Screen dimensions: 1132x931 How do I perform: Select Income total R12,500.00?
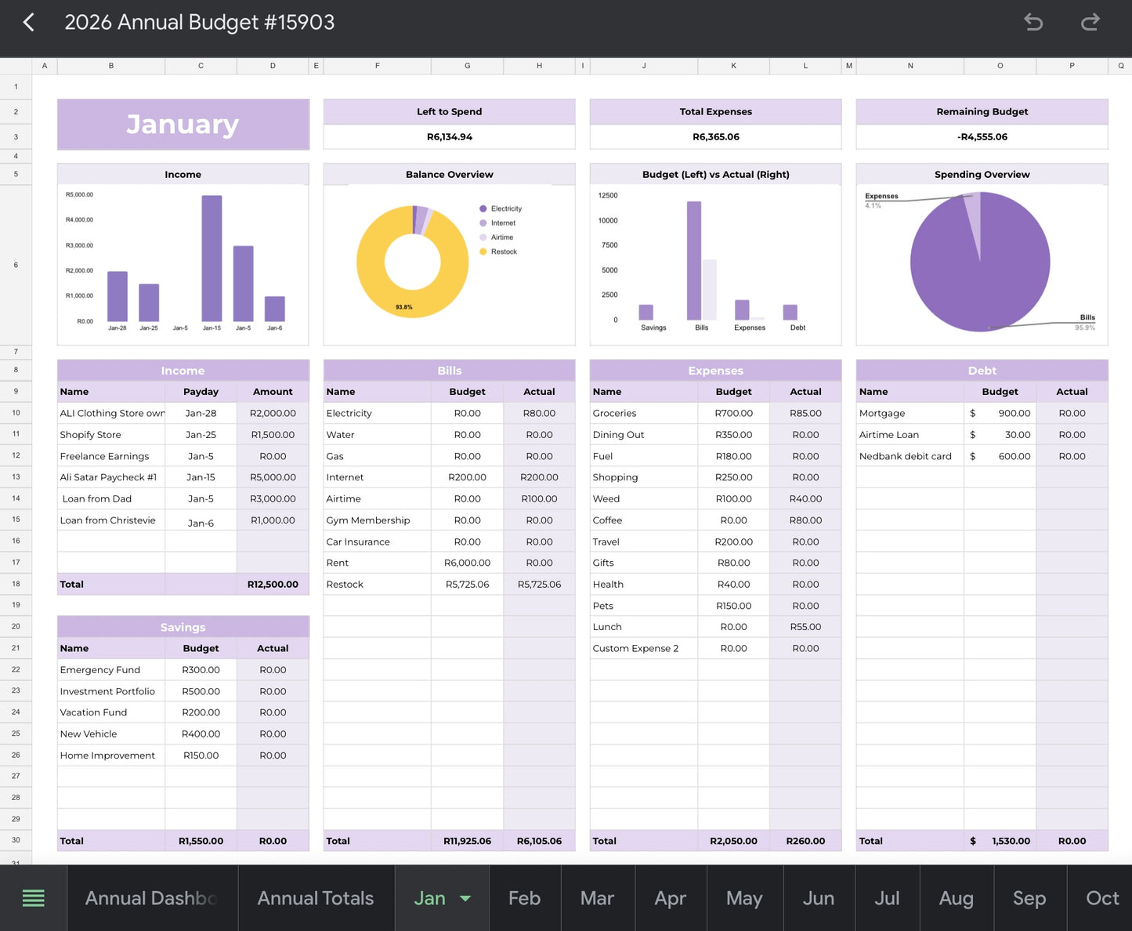click(x=273, y=584)
